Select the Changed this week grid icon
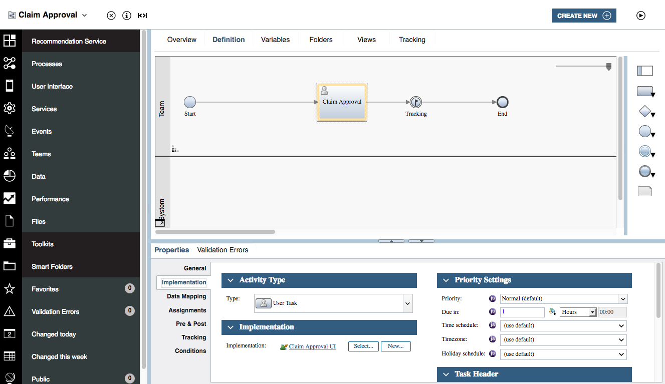 click(10, 356)
